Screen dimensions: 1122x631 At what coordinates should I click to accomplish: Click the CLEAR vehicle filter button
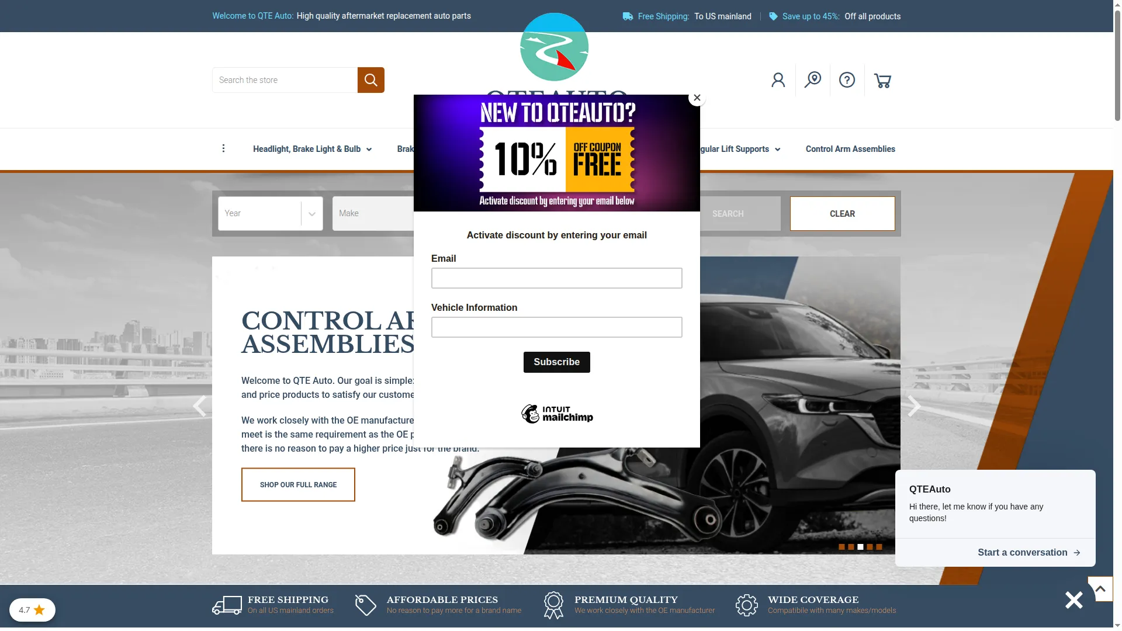pos(842,213)
